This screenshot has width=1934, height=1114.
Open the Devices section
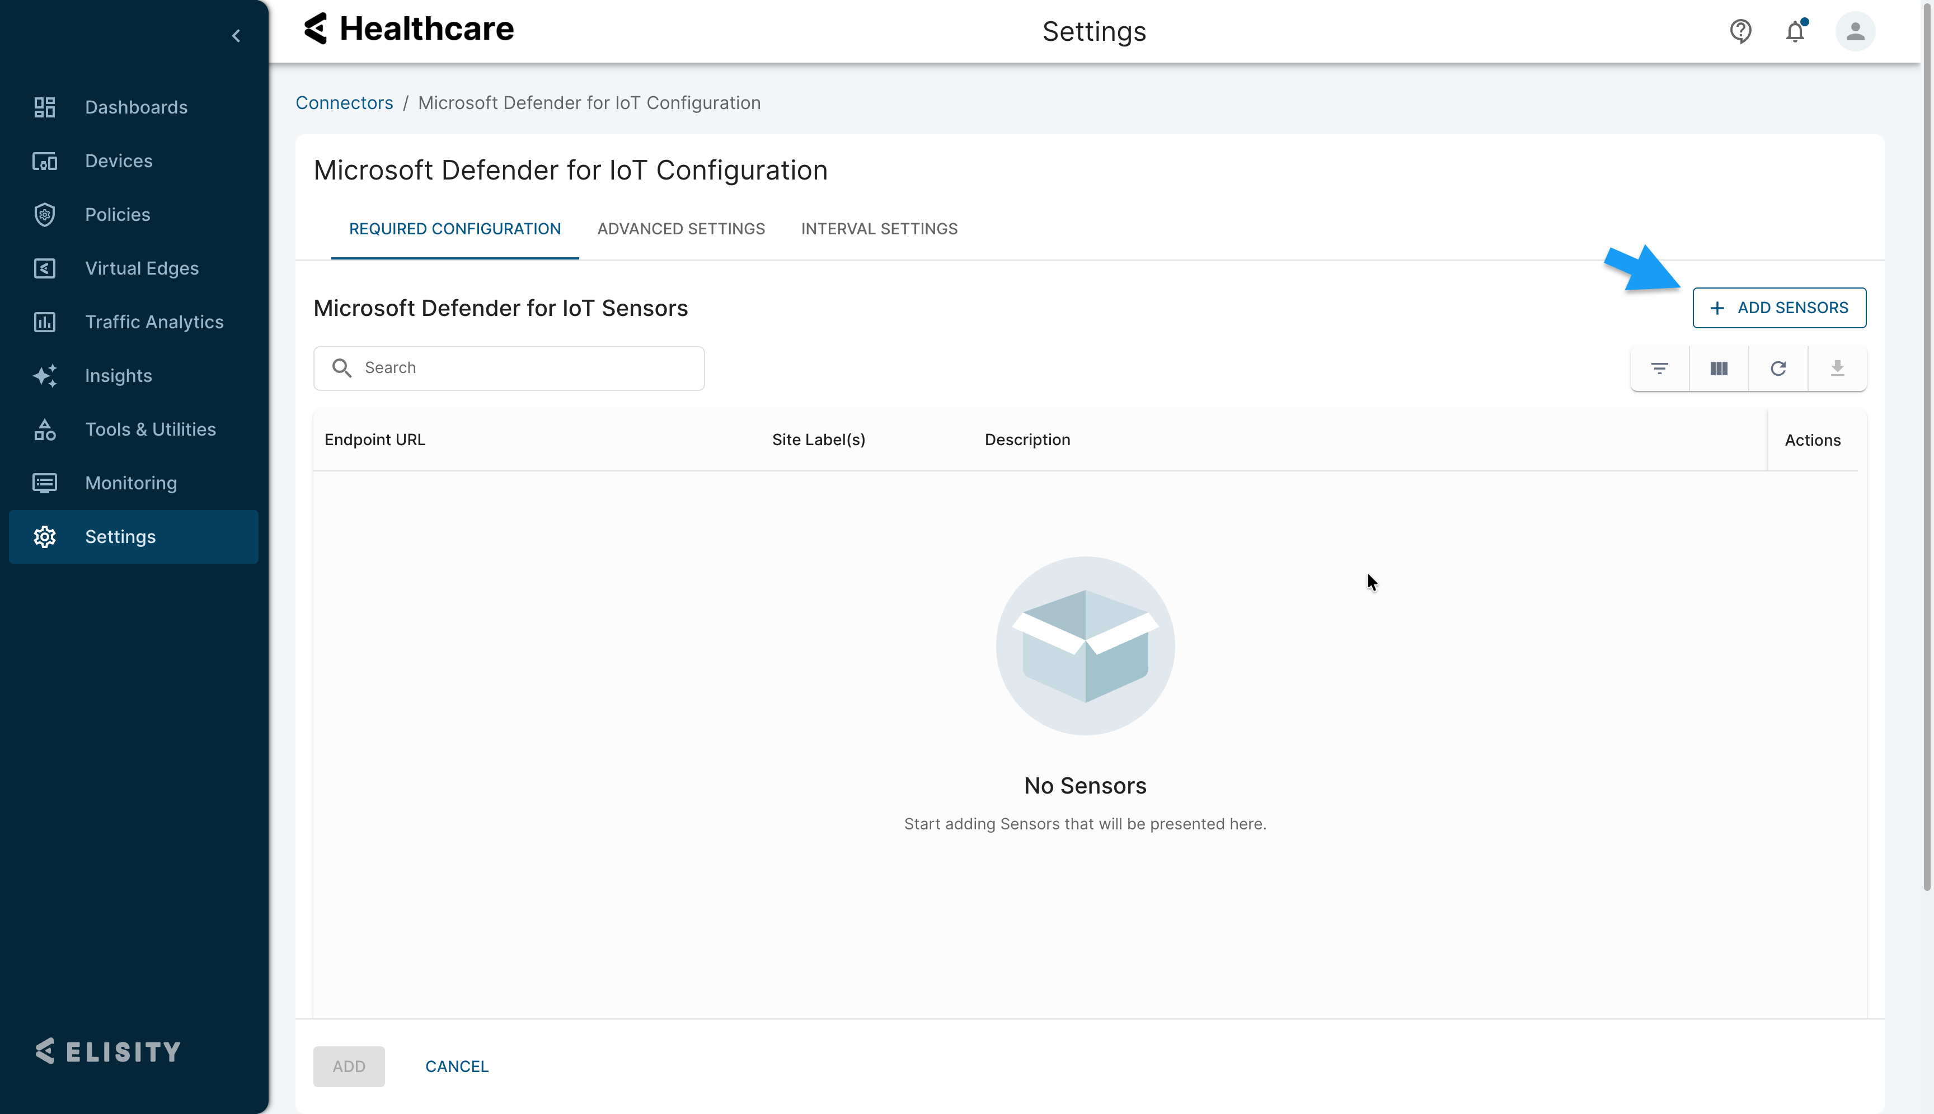tap(119, 161)
